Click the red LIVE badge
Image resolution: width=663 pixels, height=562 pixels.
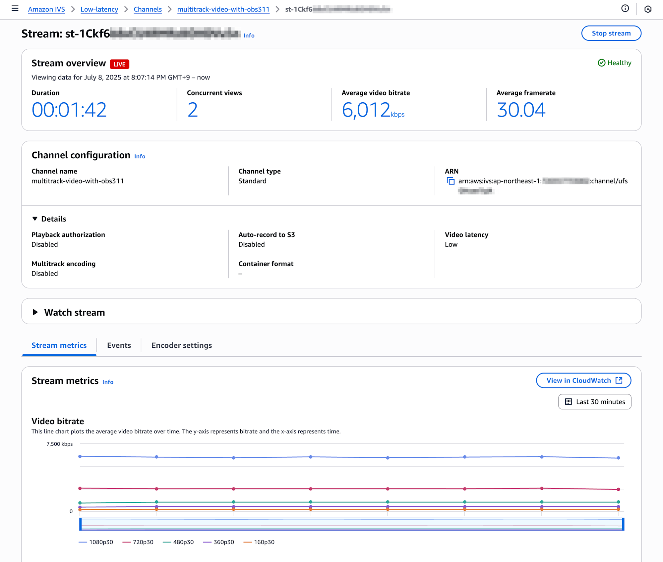[x=119, y=64]
